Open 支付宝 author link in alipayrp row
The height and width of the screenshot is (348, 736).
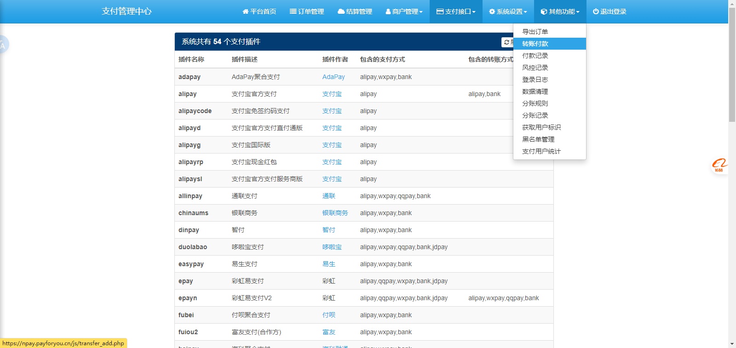[332, 162]
